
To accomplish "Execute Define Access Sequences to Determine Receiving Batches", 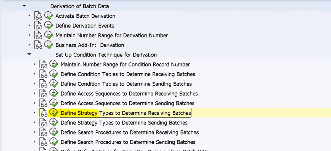I will point(54,94).
